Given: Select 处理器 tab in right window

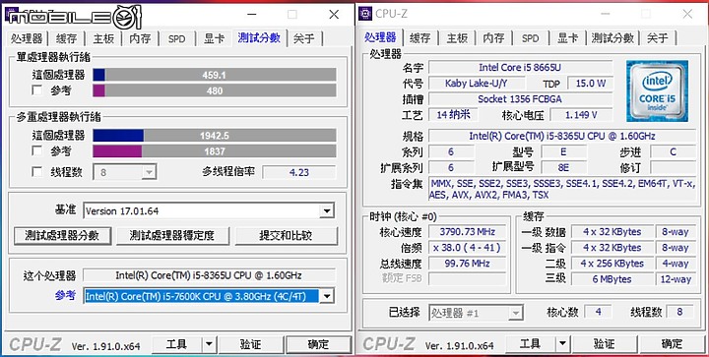Looking at the screenshot, I should coord(381,38).
